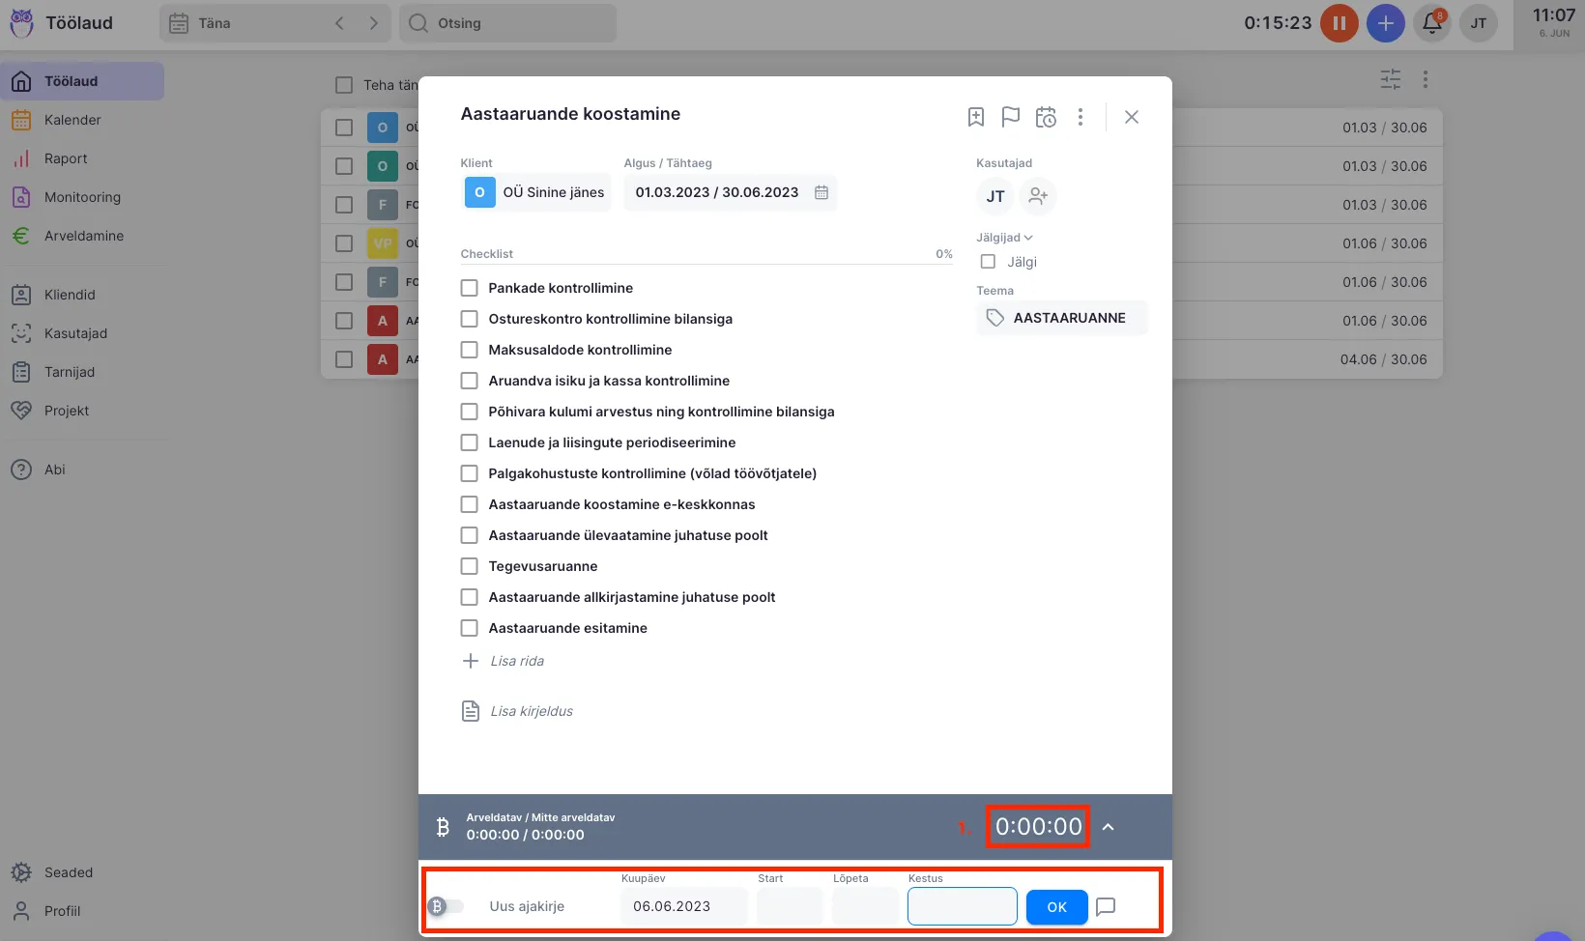Viewport: 1585px width, 941px height.
Task: Open the calendar-clock scheduling icon
Action: 1046,117
